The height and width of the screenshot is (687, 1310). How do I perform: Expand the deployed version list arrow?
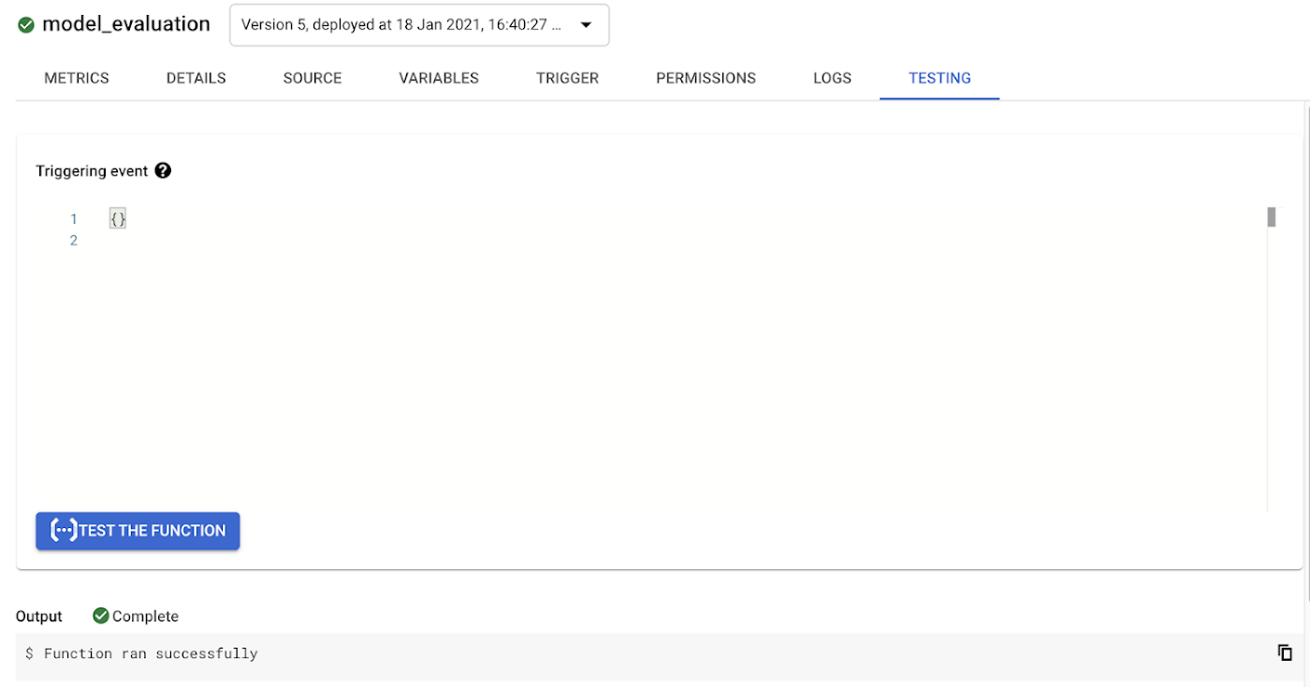point(587,25)
